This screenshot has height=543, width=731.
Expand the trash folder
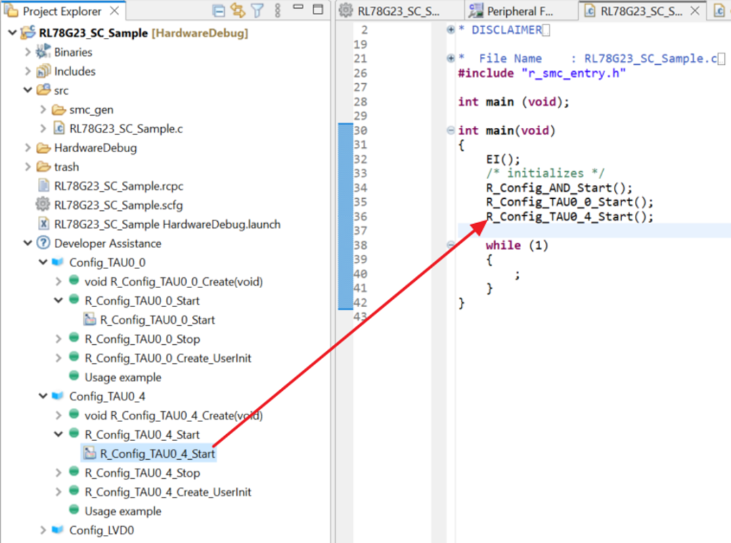28,167
